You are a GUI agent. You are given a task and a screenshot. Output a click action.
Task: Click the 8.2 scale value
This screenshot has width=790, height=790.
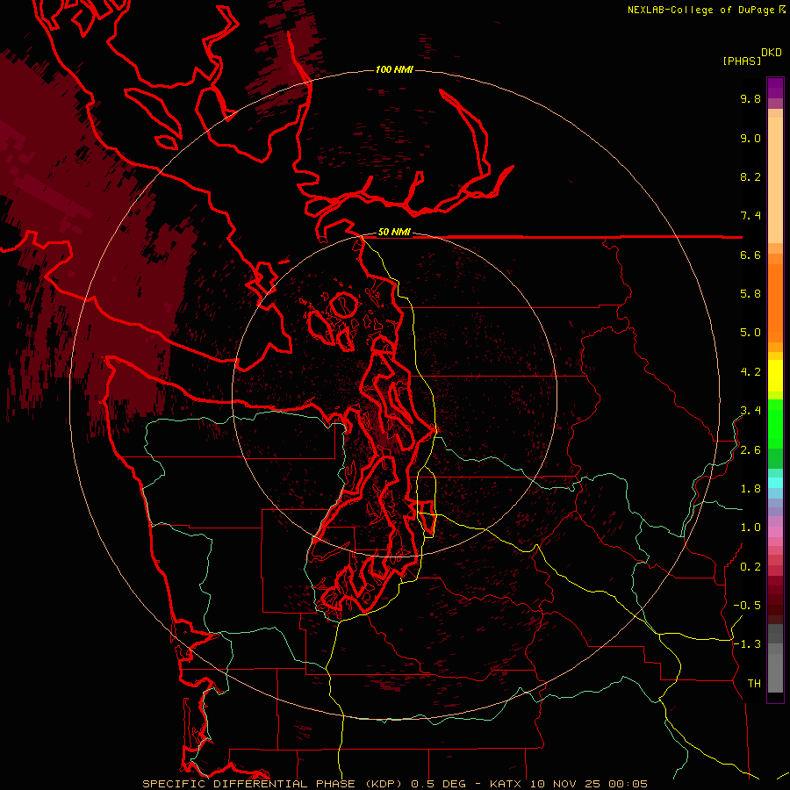[x=750, y=176]
